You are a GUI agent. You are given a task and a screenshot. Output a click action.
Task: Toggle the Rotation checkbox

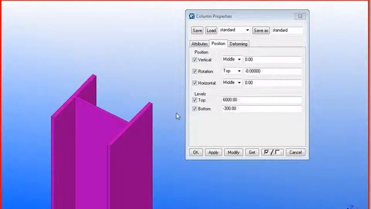[x=195, y=71]
